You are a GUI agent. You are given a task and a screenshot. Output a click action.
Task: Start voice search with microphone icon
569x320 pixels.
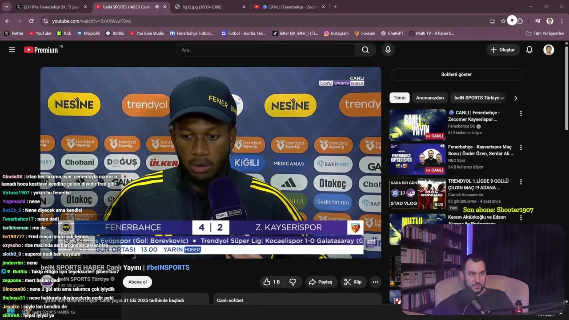tap(388, 50)
